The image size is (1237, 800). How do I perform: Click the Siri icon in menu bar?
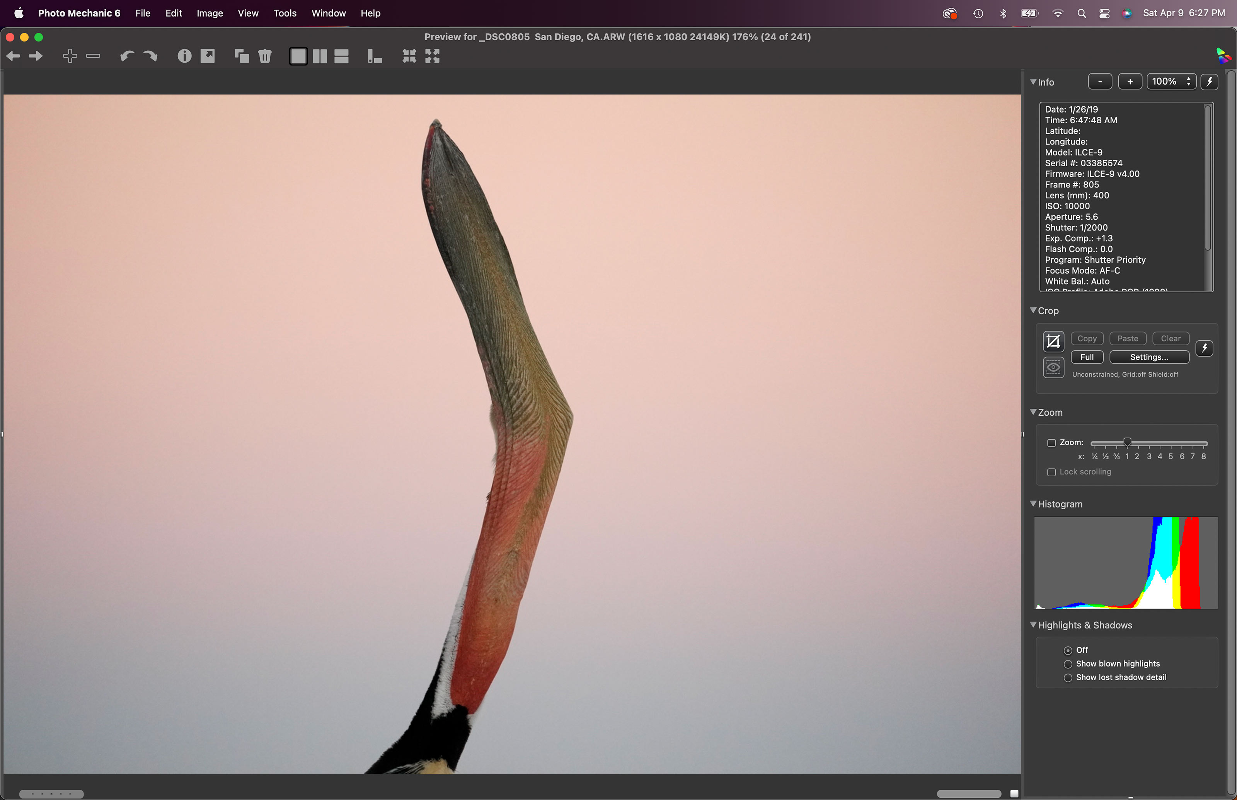[1126, 14]
